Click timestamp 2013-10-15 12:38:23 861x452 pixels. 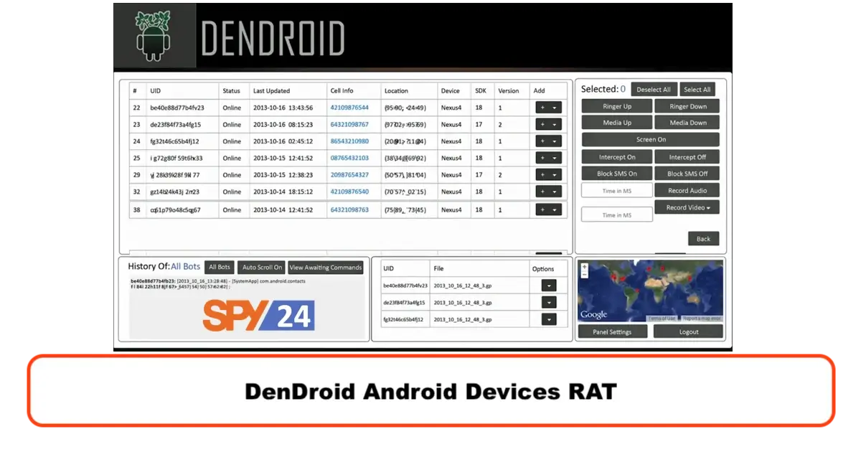[283, 175]
